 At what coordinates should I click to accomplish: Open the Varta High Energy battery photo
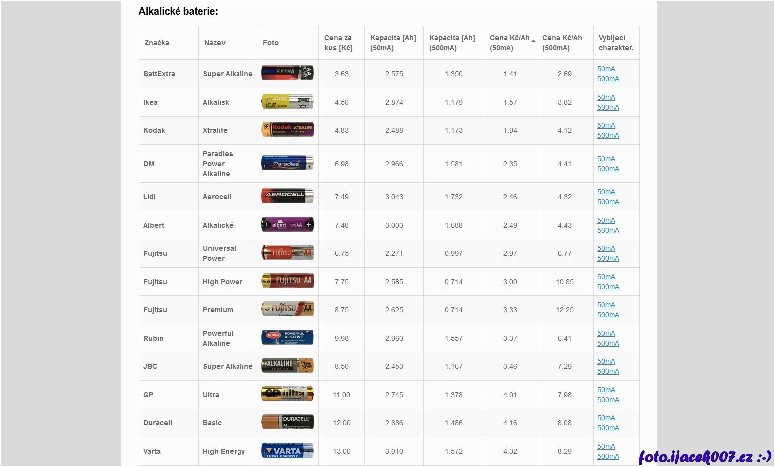288,451
